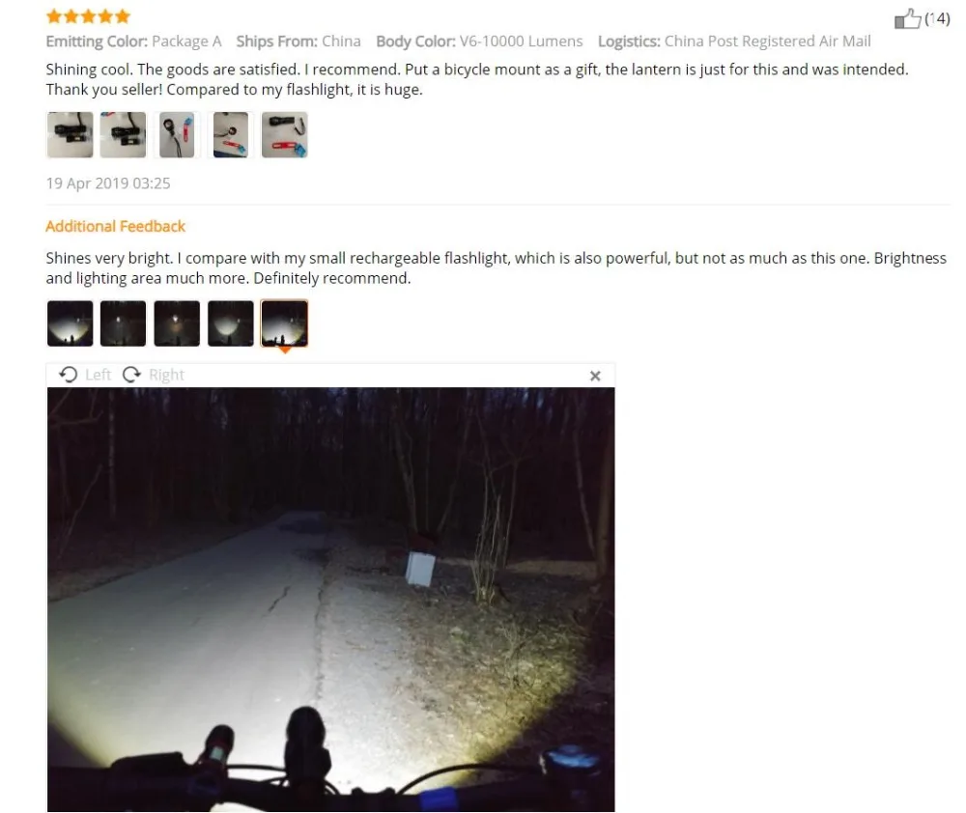The height and width of the screenshot is (813, 966).
Task: Click the helpful vote count (14)
Action: pos(937,18)
